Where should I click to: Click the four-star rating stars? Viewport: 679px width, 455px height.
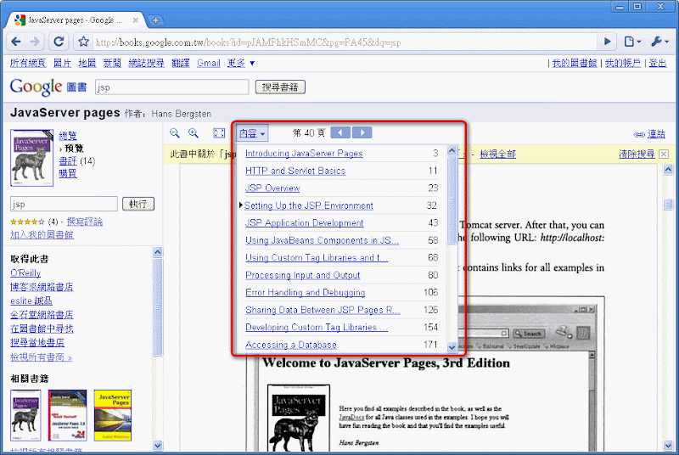click(x=27, y=222)
